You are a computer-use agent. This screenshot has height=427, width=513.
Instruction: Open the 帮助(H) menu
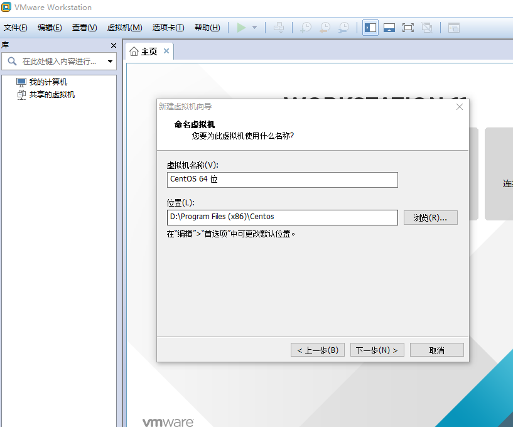[207, 28]
